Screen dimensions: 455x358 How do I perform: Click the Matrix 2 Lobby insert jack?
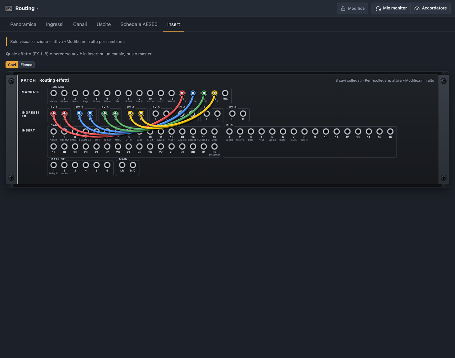pyautogui.click(x=64, y=165)
